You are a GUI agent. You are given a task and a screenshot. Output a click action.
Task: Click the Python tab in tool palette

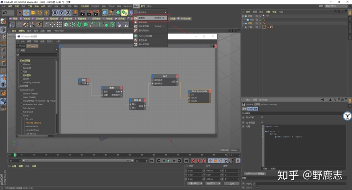click(184, 19)
